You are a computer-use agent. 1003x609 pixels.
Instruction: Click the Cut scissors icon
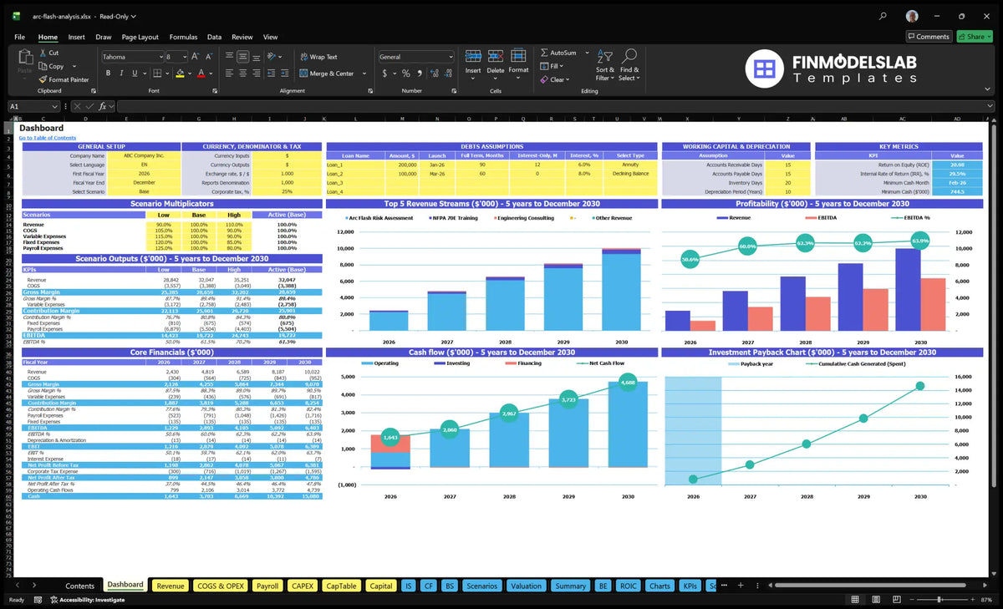click(43, 53)
